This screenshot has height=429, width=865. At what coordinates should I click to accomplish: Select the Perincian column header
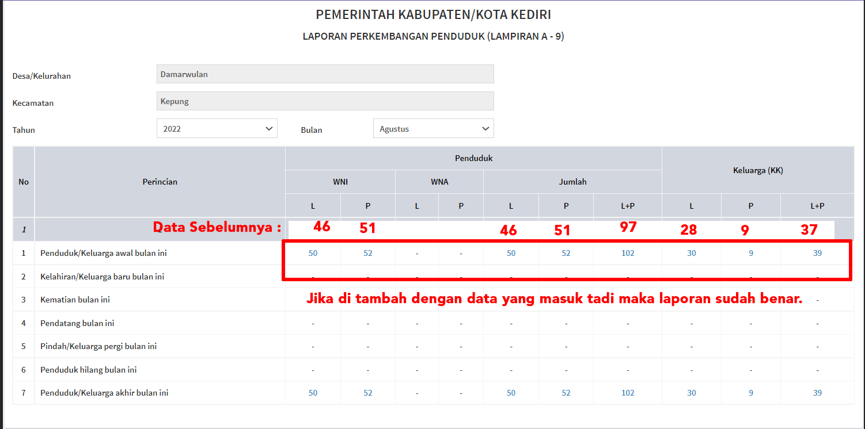[160, 181]
